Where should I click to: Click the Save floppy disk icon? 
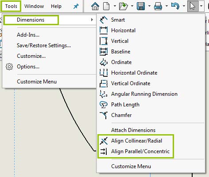point(141,6)
